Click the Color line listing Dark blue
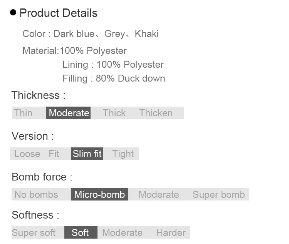 [91, 34]
